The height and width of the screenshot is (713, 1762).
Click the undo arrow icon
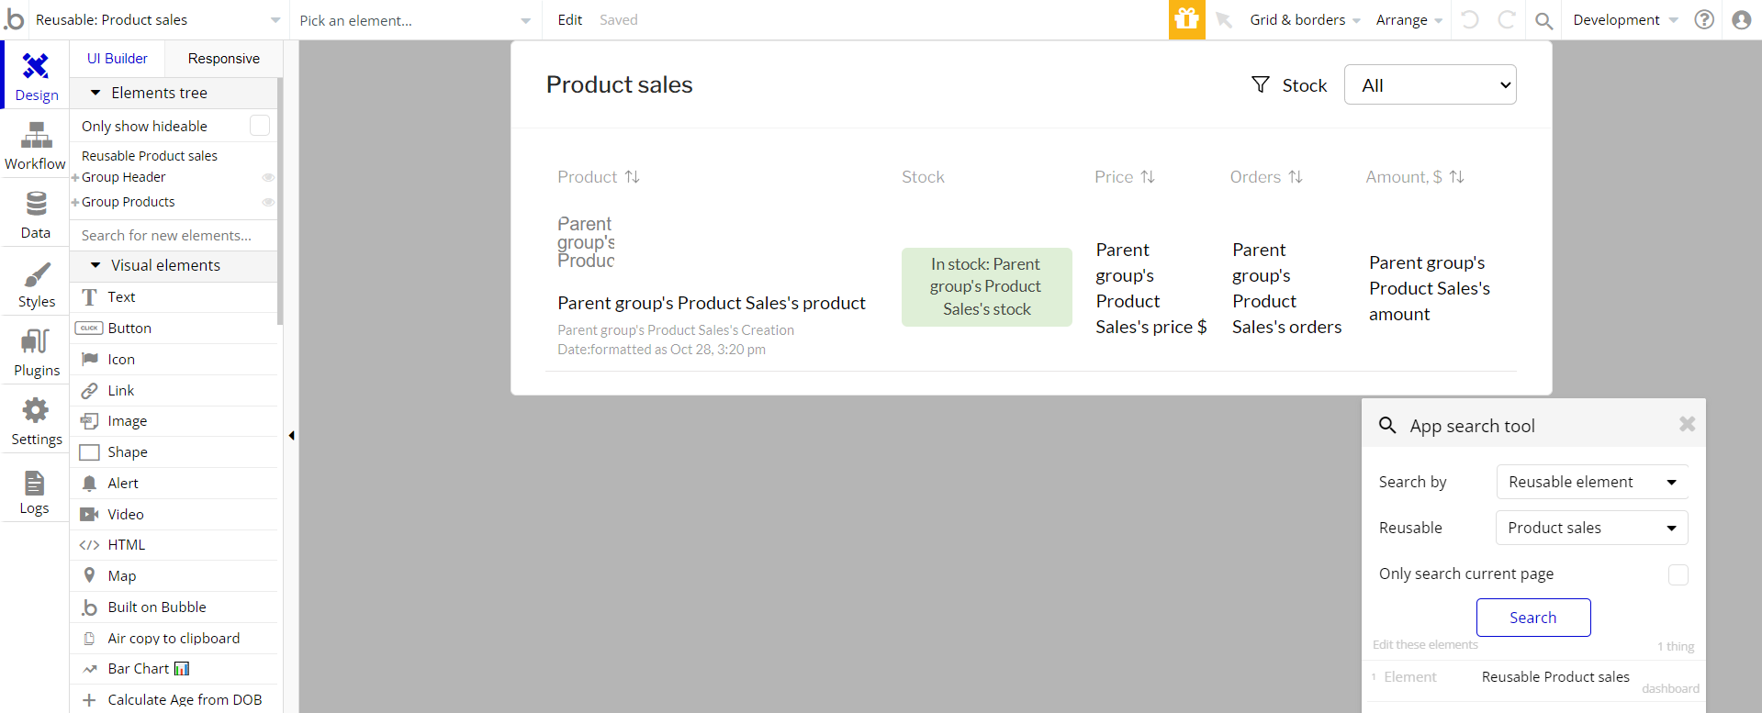coord(1469,19)
